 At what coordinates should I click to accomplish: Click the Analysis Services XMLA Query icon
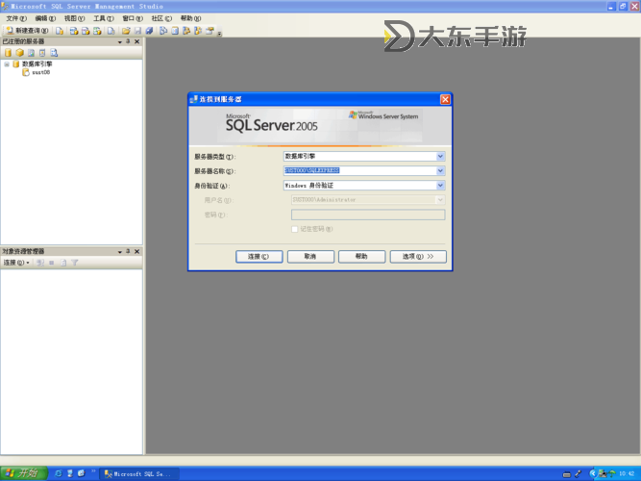[x=97, y=31]
